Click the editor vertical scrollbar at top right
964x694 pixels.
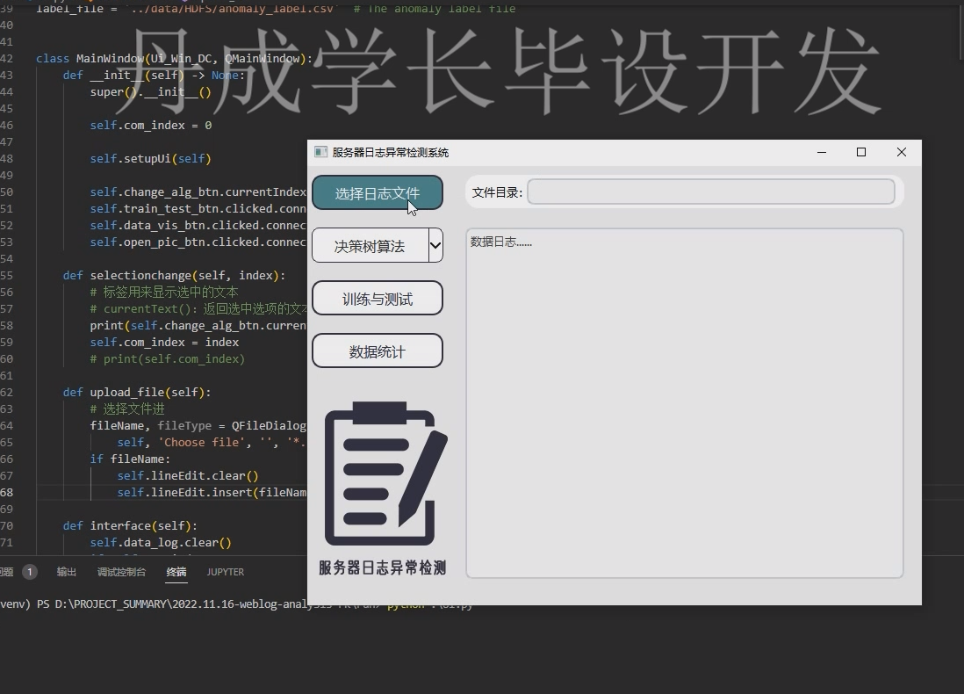click(x=960, y=31)
